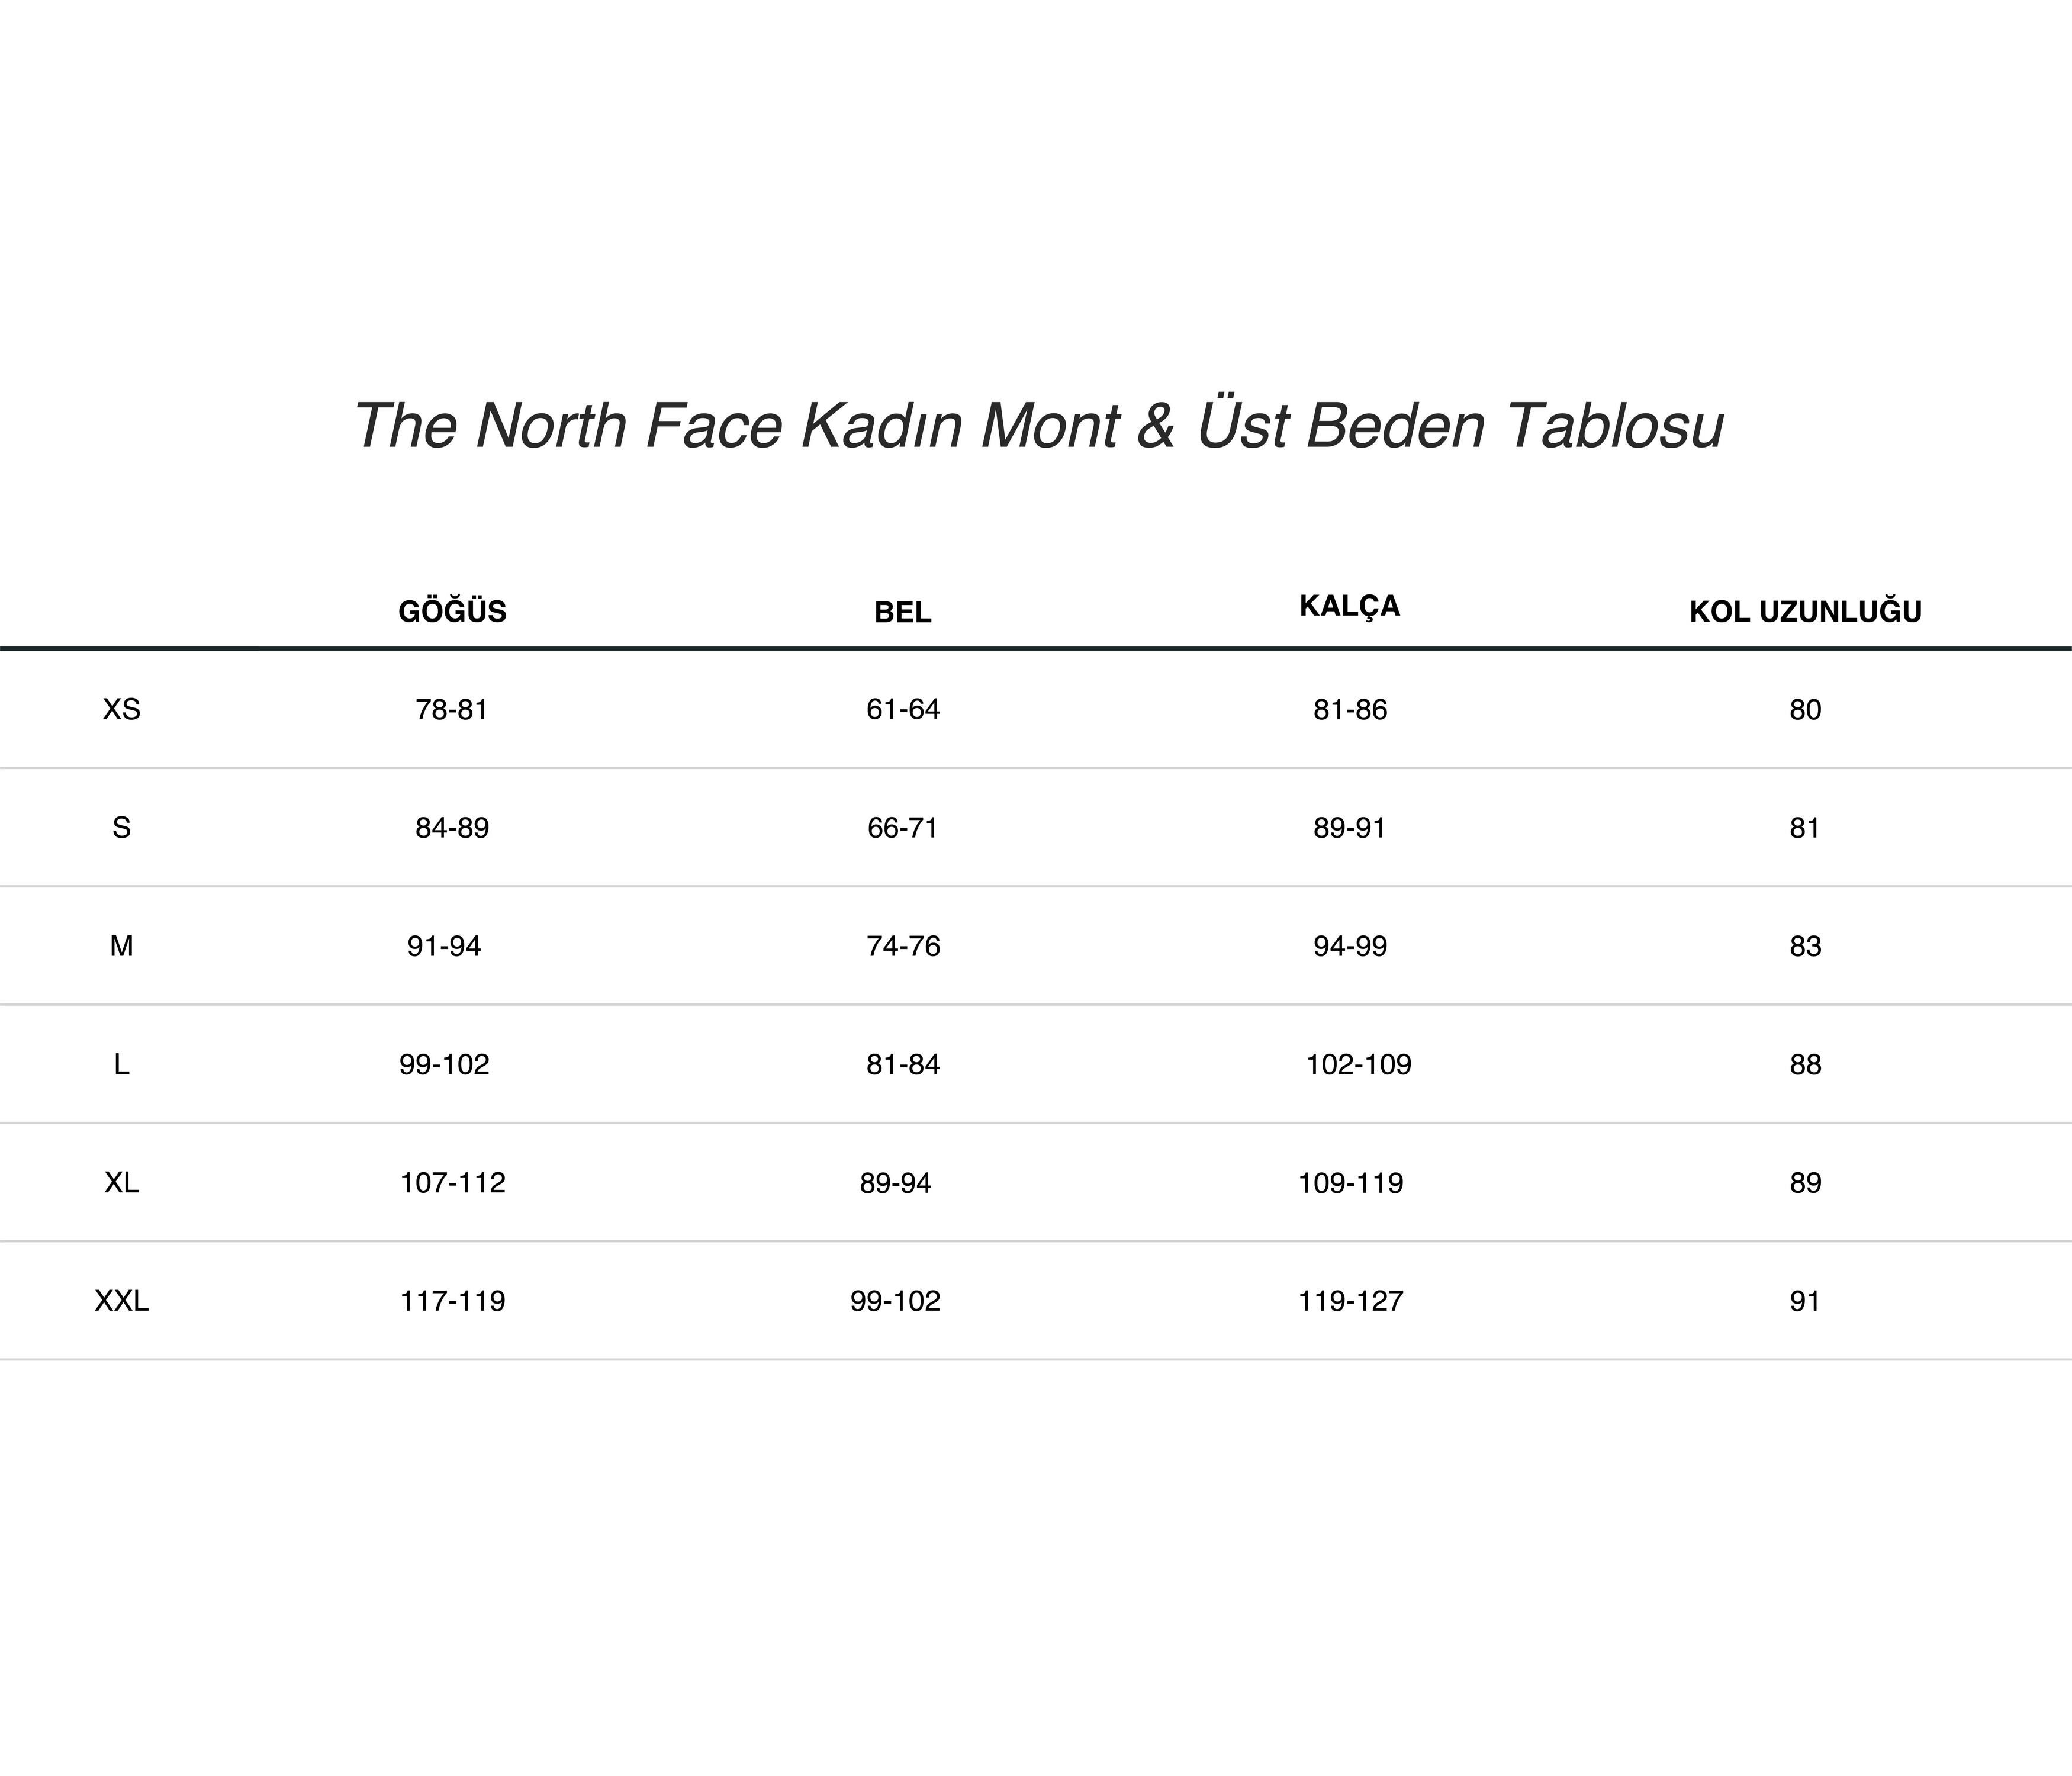Click the GÖĞÜS column header
2072x1776 pixels.
pyautogui.click(x=452, y=611)
